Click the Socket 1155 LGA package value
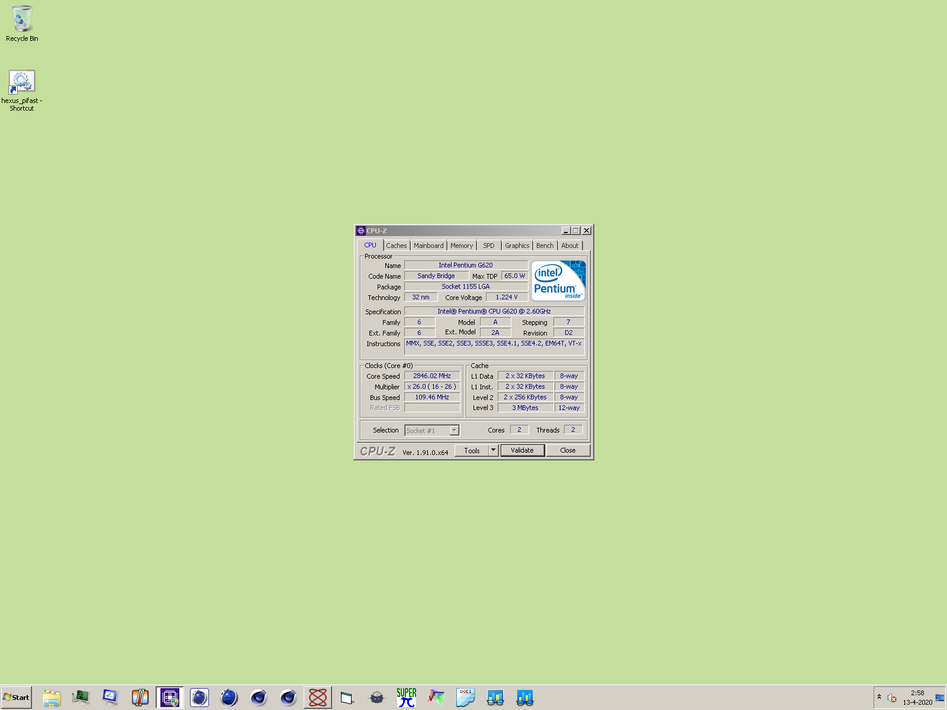This screenshot has width=947, height=710. point(466,286)
